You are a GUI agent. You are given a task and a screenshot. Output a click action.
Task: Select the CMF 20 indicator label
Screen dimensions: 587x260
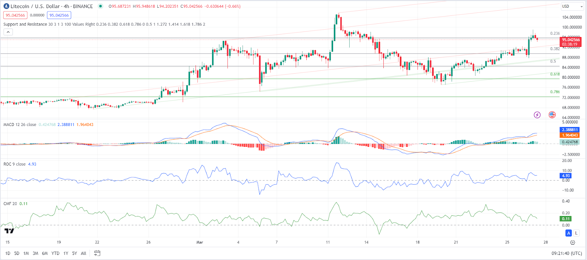[10, 204]
